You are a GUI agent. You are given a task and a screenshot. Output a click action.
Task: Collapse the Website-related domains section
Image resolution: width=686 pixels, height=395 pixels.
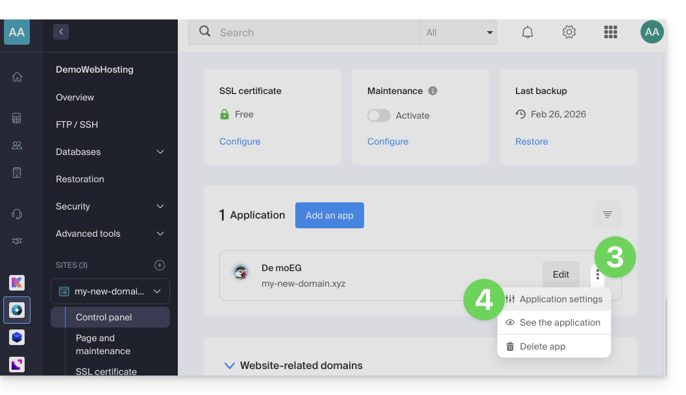click(x=229, y=366)
